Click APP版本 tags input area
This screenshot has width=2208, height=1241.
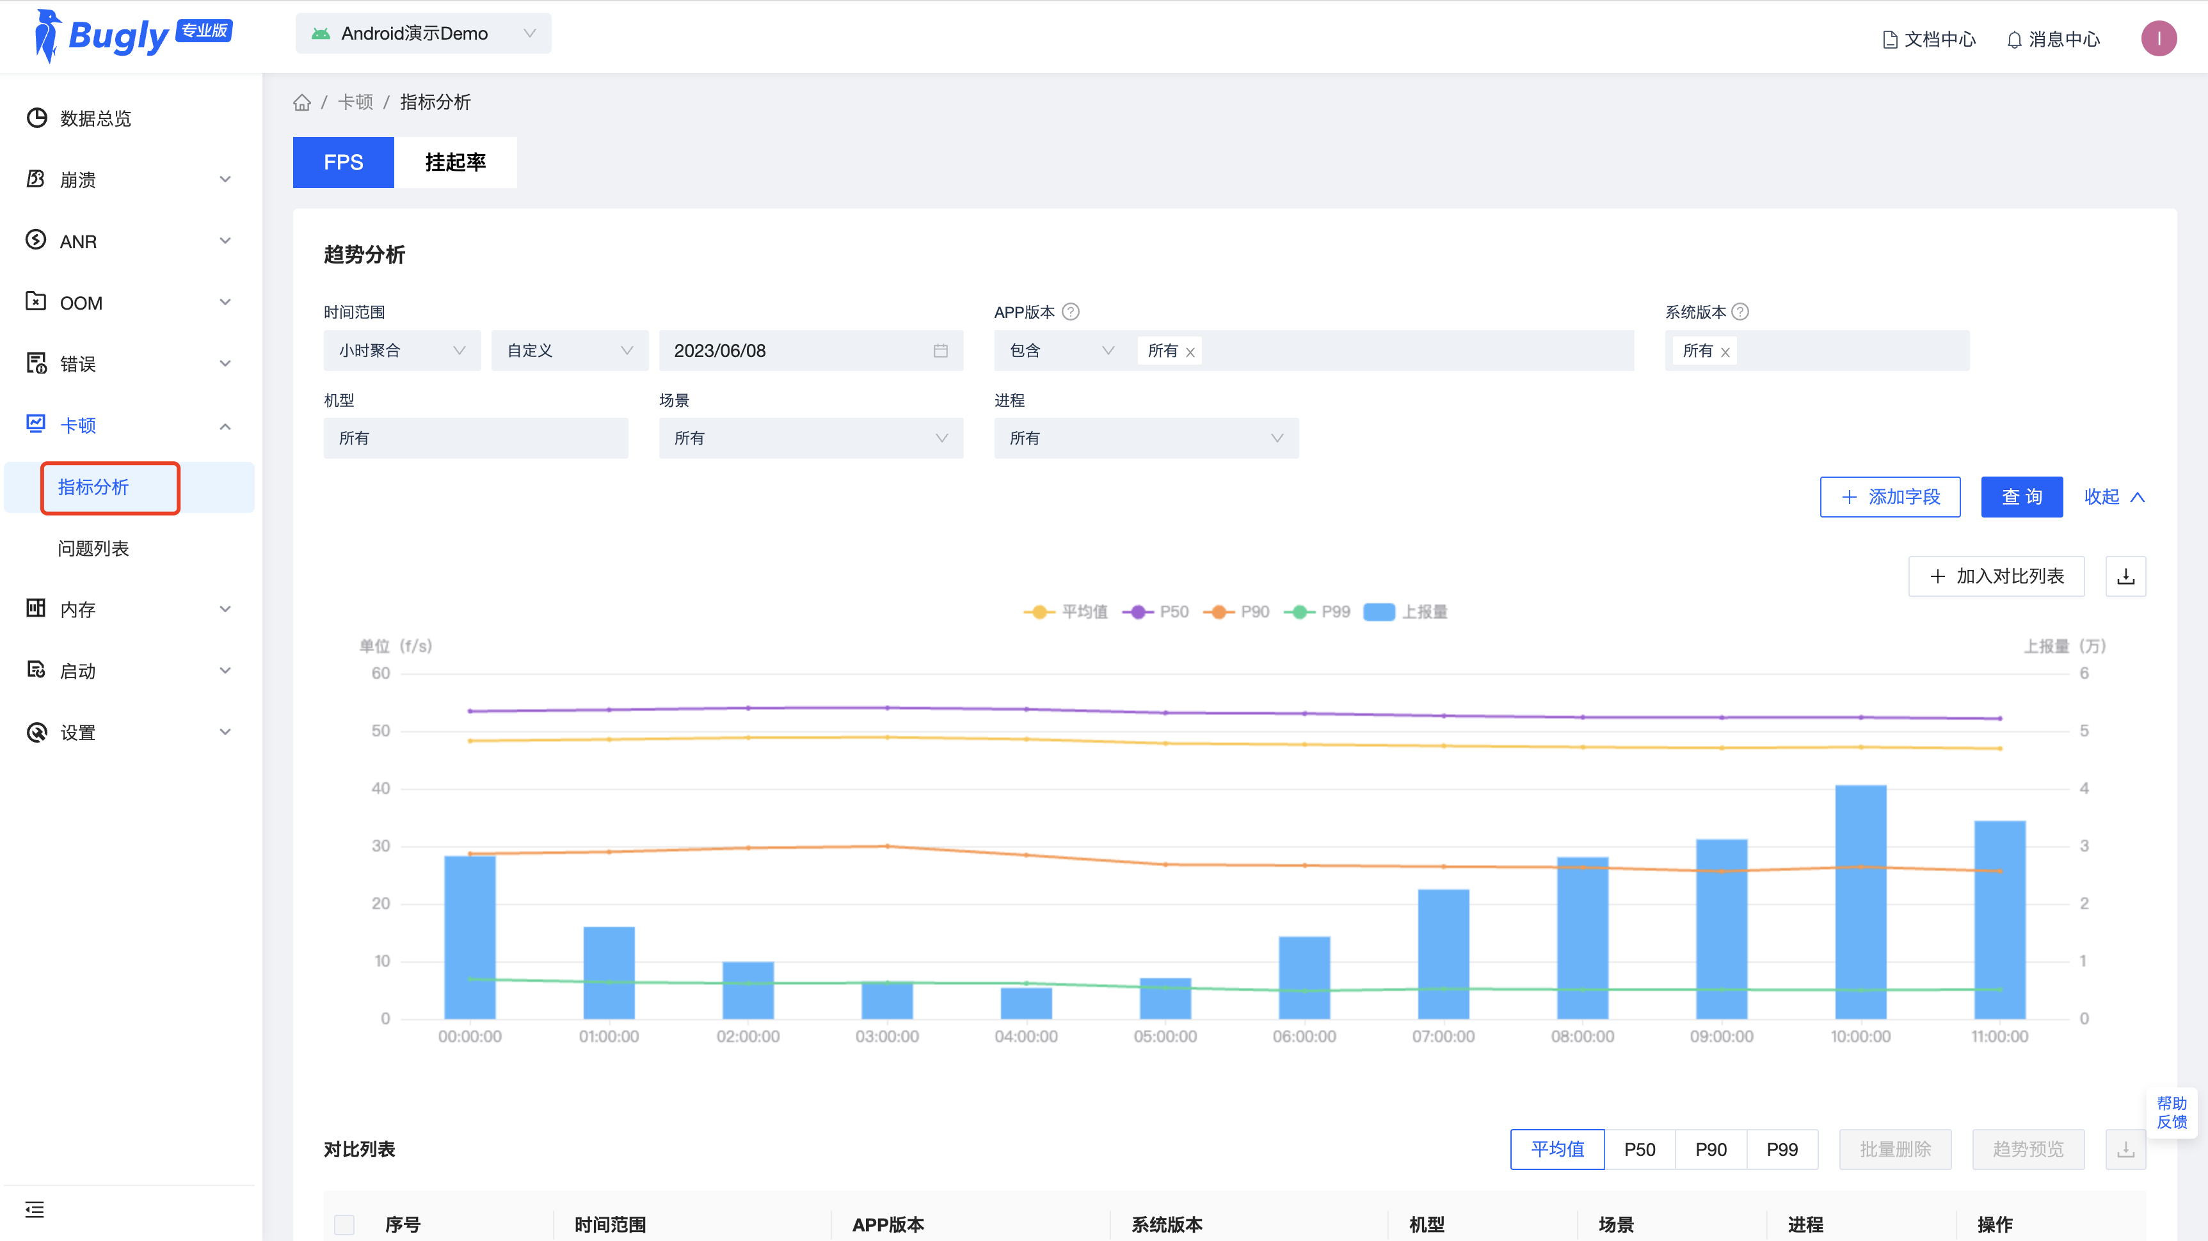tap(1382, 351)
